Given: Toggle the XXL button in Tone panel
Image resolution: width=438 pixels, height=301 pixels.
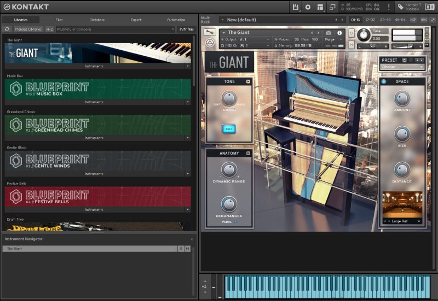Looking at the screenshot, I should click(x=229, y=129).
